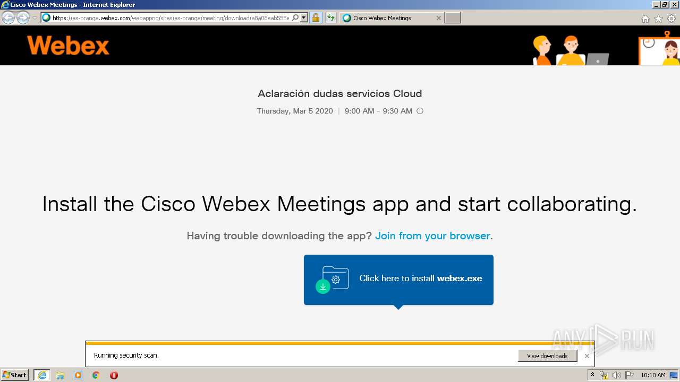Click Internet Explorer taskbar icon
The width and height of the screenshot is (680, 382).
point(42,375)
